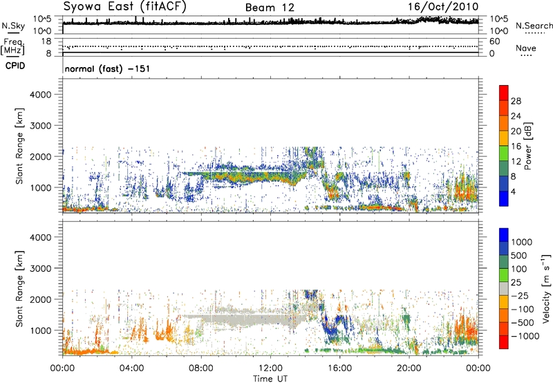Click the 'Syowa East (fitACF)' title
The width and height of the screenshot is (553, 383).
124,6
